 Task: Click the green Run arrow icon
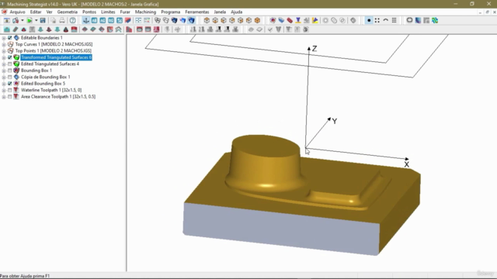pos(30,21)
